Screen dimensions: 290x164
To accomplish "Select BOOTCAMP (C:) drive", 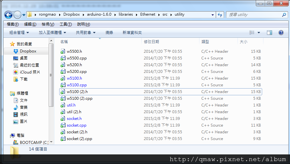I will pos(31,142).
